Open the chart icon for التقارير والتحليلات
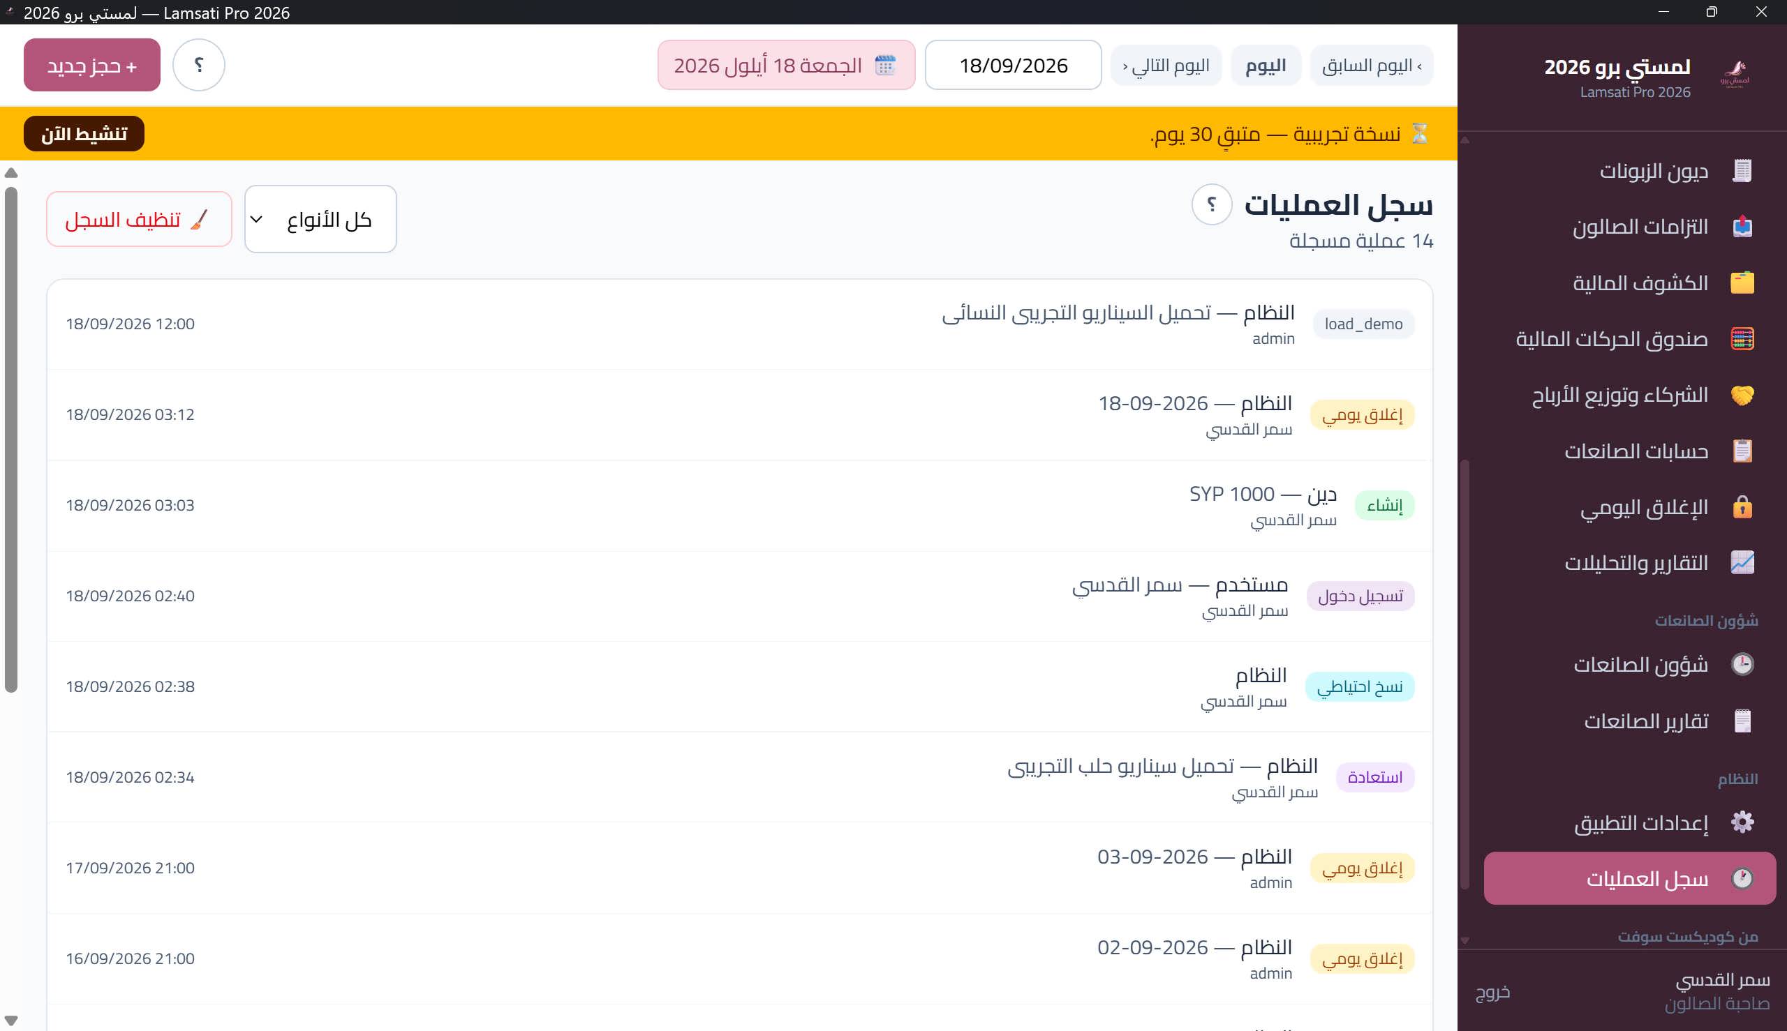Viewport: 1787px width, 1031px height. click(1742, 563)
